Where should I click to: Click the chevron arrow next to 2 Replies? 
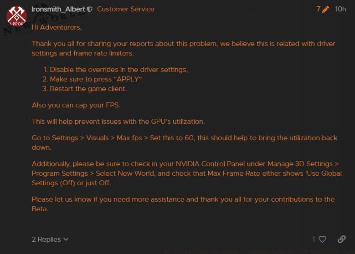pyautogui.click(x=66, y=239)
